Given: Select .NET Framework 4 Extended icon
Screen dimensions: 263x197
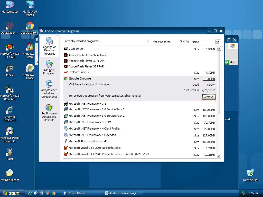Looking at the screenshot, I should pos(66,135).
